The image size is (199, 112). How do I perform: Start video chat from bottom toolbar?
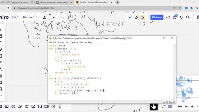coord(46,106)
